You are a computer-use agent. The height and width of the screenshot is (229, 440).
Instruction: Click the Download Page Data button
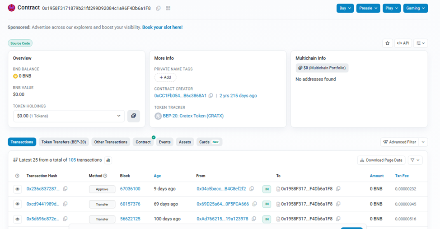pyautogui.click(x=381, y=160)
